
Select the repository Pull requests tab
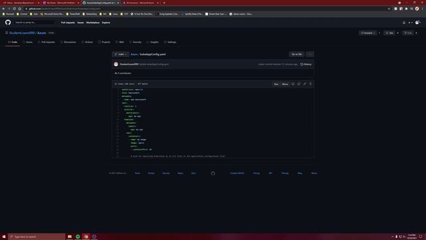[x=47, y=42]
